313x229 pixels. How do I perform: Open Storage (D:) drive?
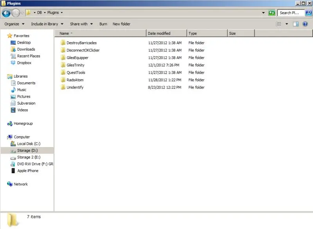(x=27, y=151)
